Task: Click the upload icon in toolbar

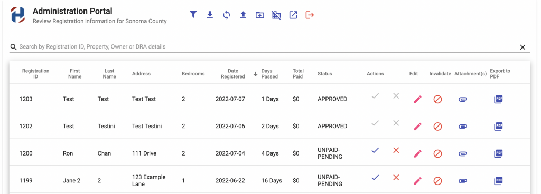Action: 243,15
